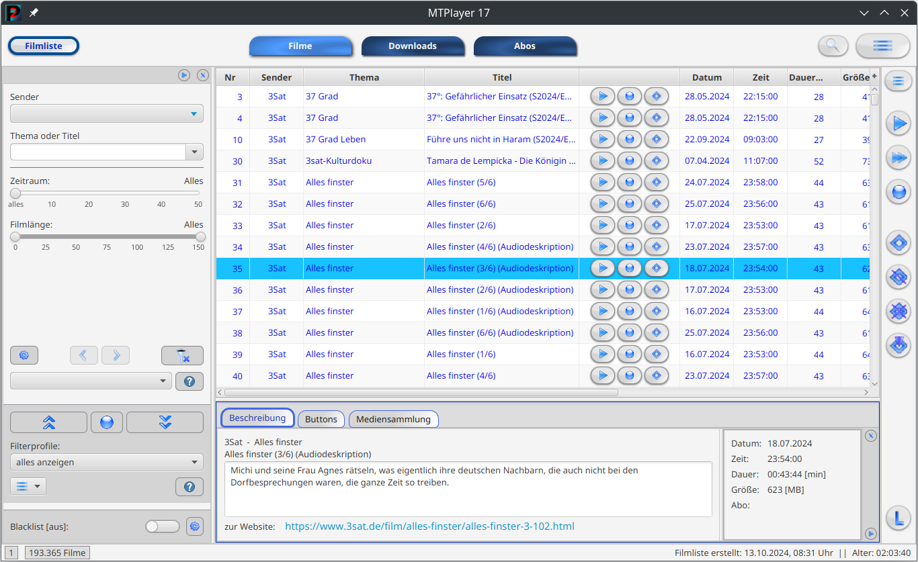Play the film in row 35

point(603,268)
